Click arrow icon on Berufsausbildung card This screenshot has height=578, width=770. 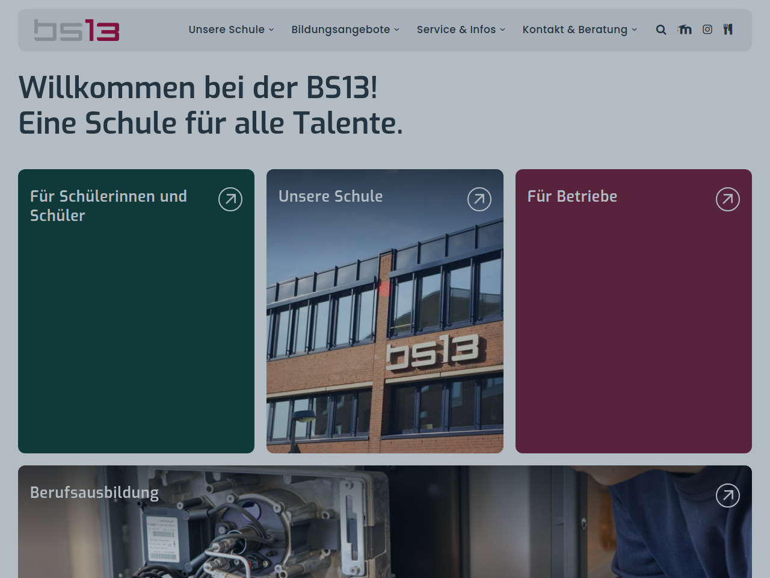[x=728, y=496]
